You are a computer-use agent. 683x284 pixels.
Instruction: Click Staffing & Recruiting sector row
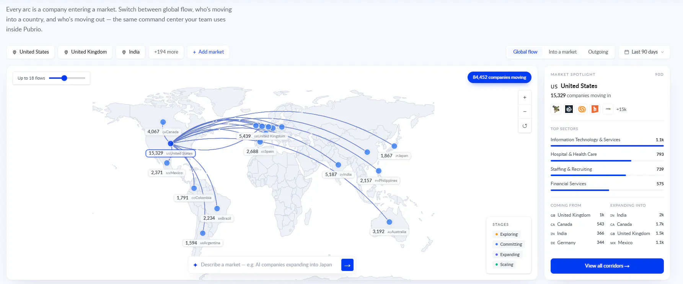pos(607,171)
